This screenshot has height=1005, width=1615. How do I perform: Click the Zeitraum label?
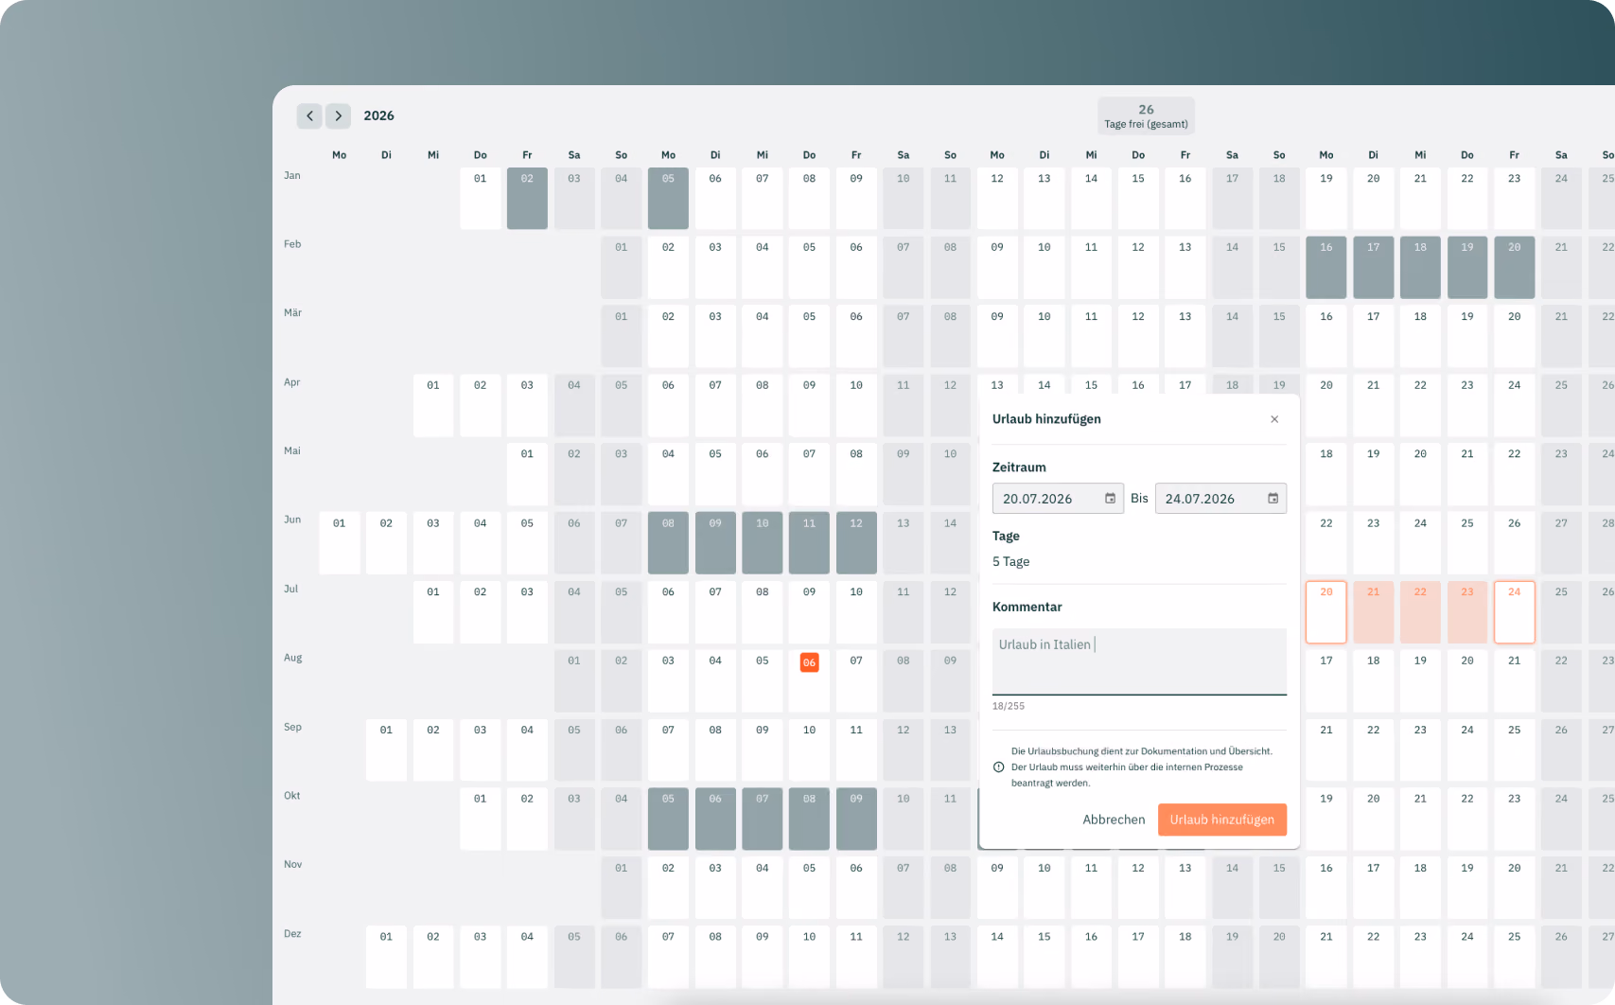[1019, 467]
